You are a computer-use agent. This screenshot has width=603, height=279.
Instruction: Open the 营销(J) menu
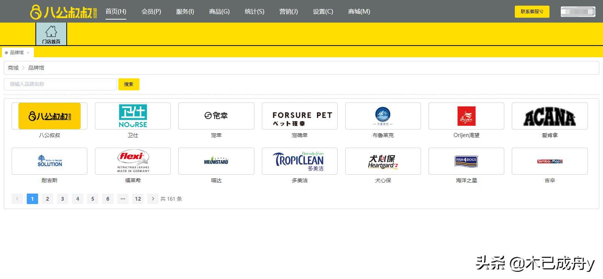point(288,12)
